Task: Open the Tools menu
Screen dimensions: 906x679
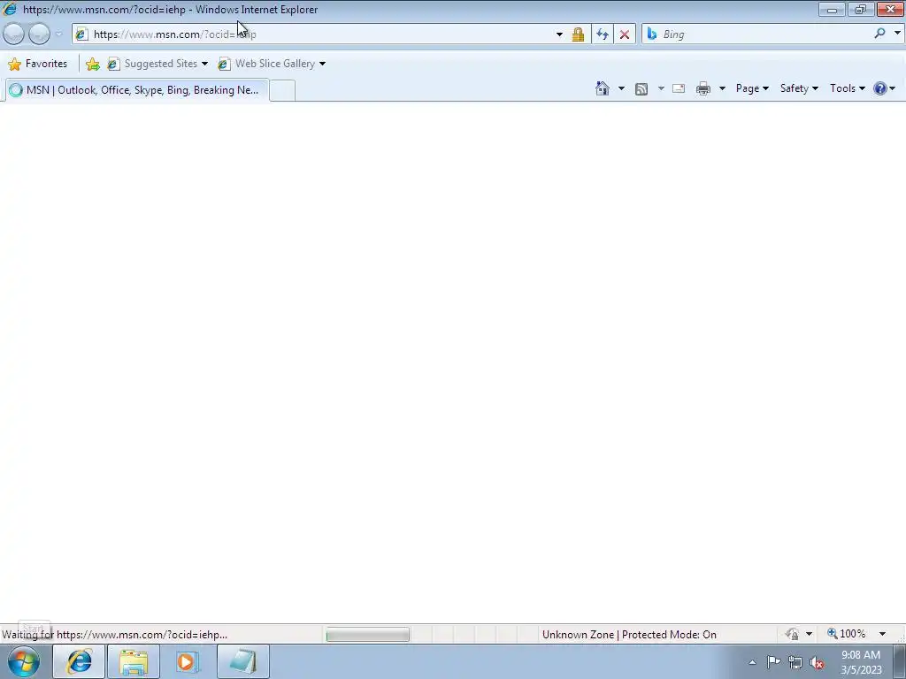Action: [847, 88]
